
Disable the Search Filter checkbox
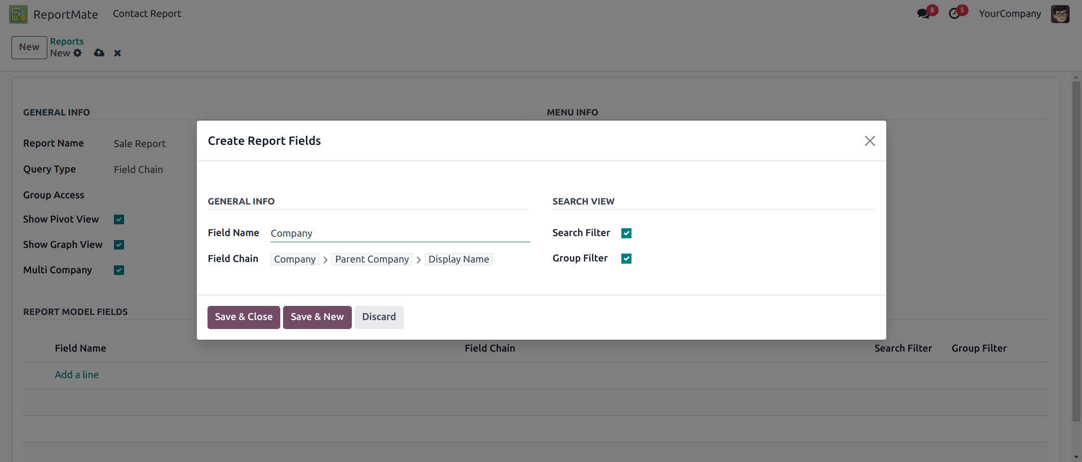click(626, 233)
